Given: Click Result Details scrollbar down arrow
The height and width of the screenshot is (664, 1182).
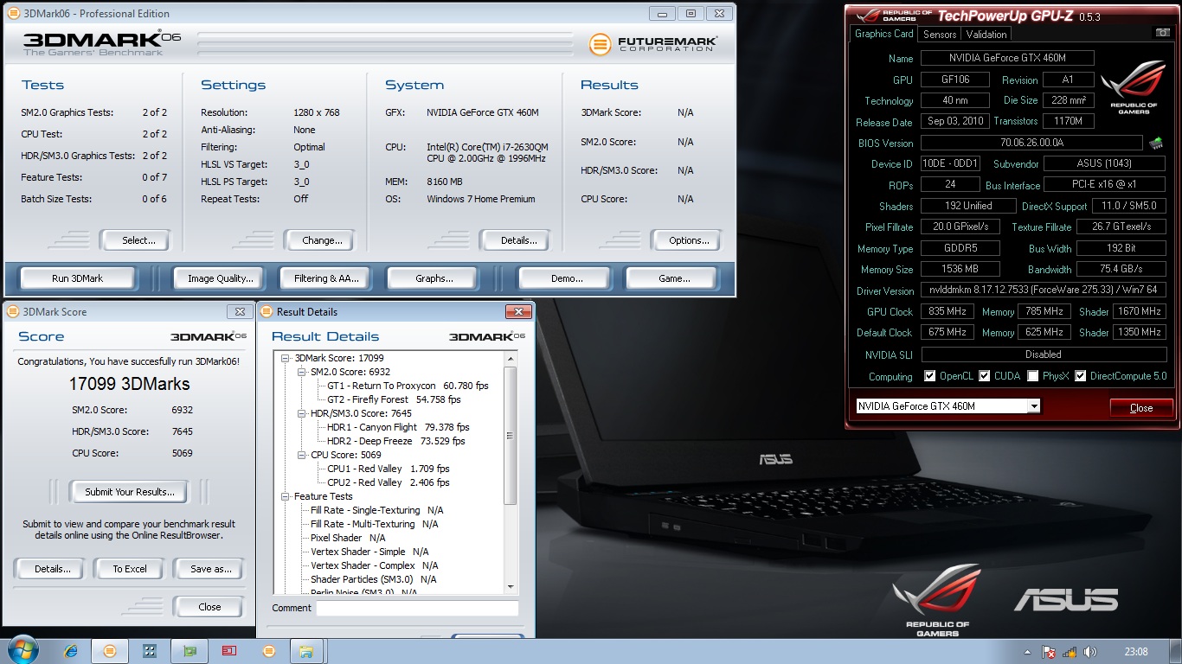Looking at the screenshot, I should point(510,587).
